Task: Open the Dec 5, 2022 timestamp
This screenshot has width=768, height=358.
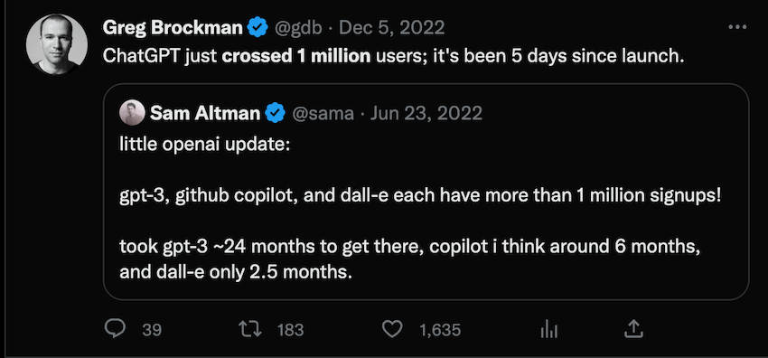Action: (x=392, y=28)
